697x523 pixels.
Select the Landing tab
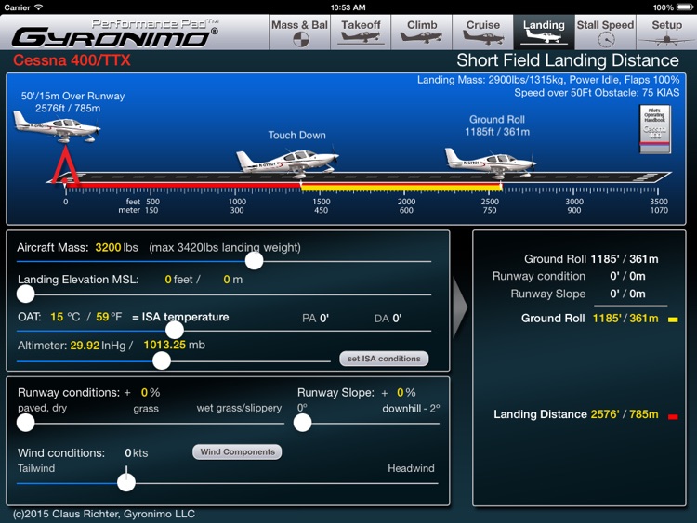coord(544,32)
